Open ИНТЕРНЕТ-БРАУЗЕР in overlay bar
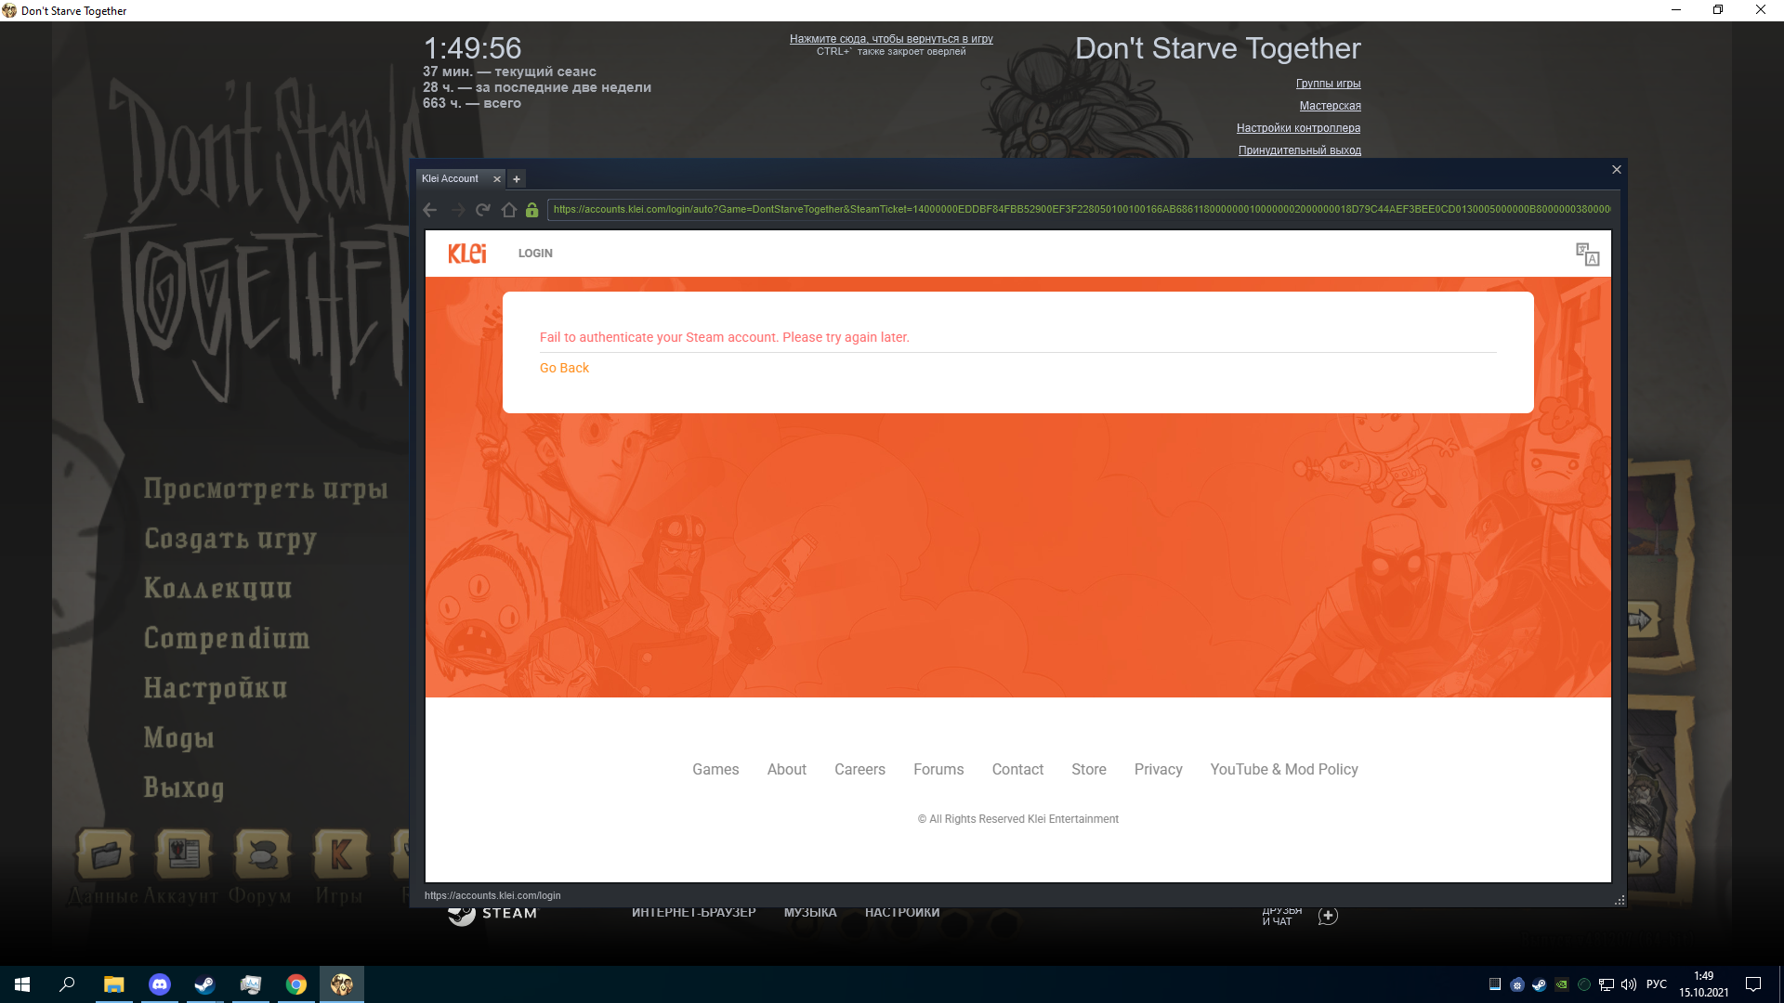This screenshot has width=1784, height=1003. [693, 913]
